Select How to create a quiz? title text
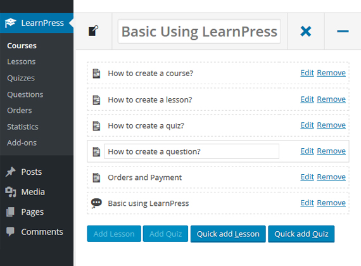 pyautogui.click(x=146, y=126)
